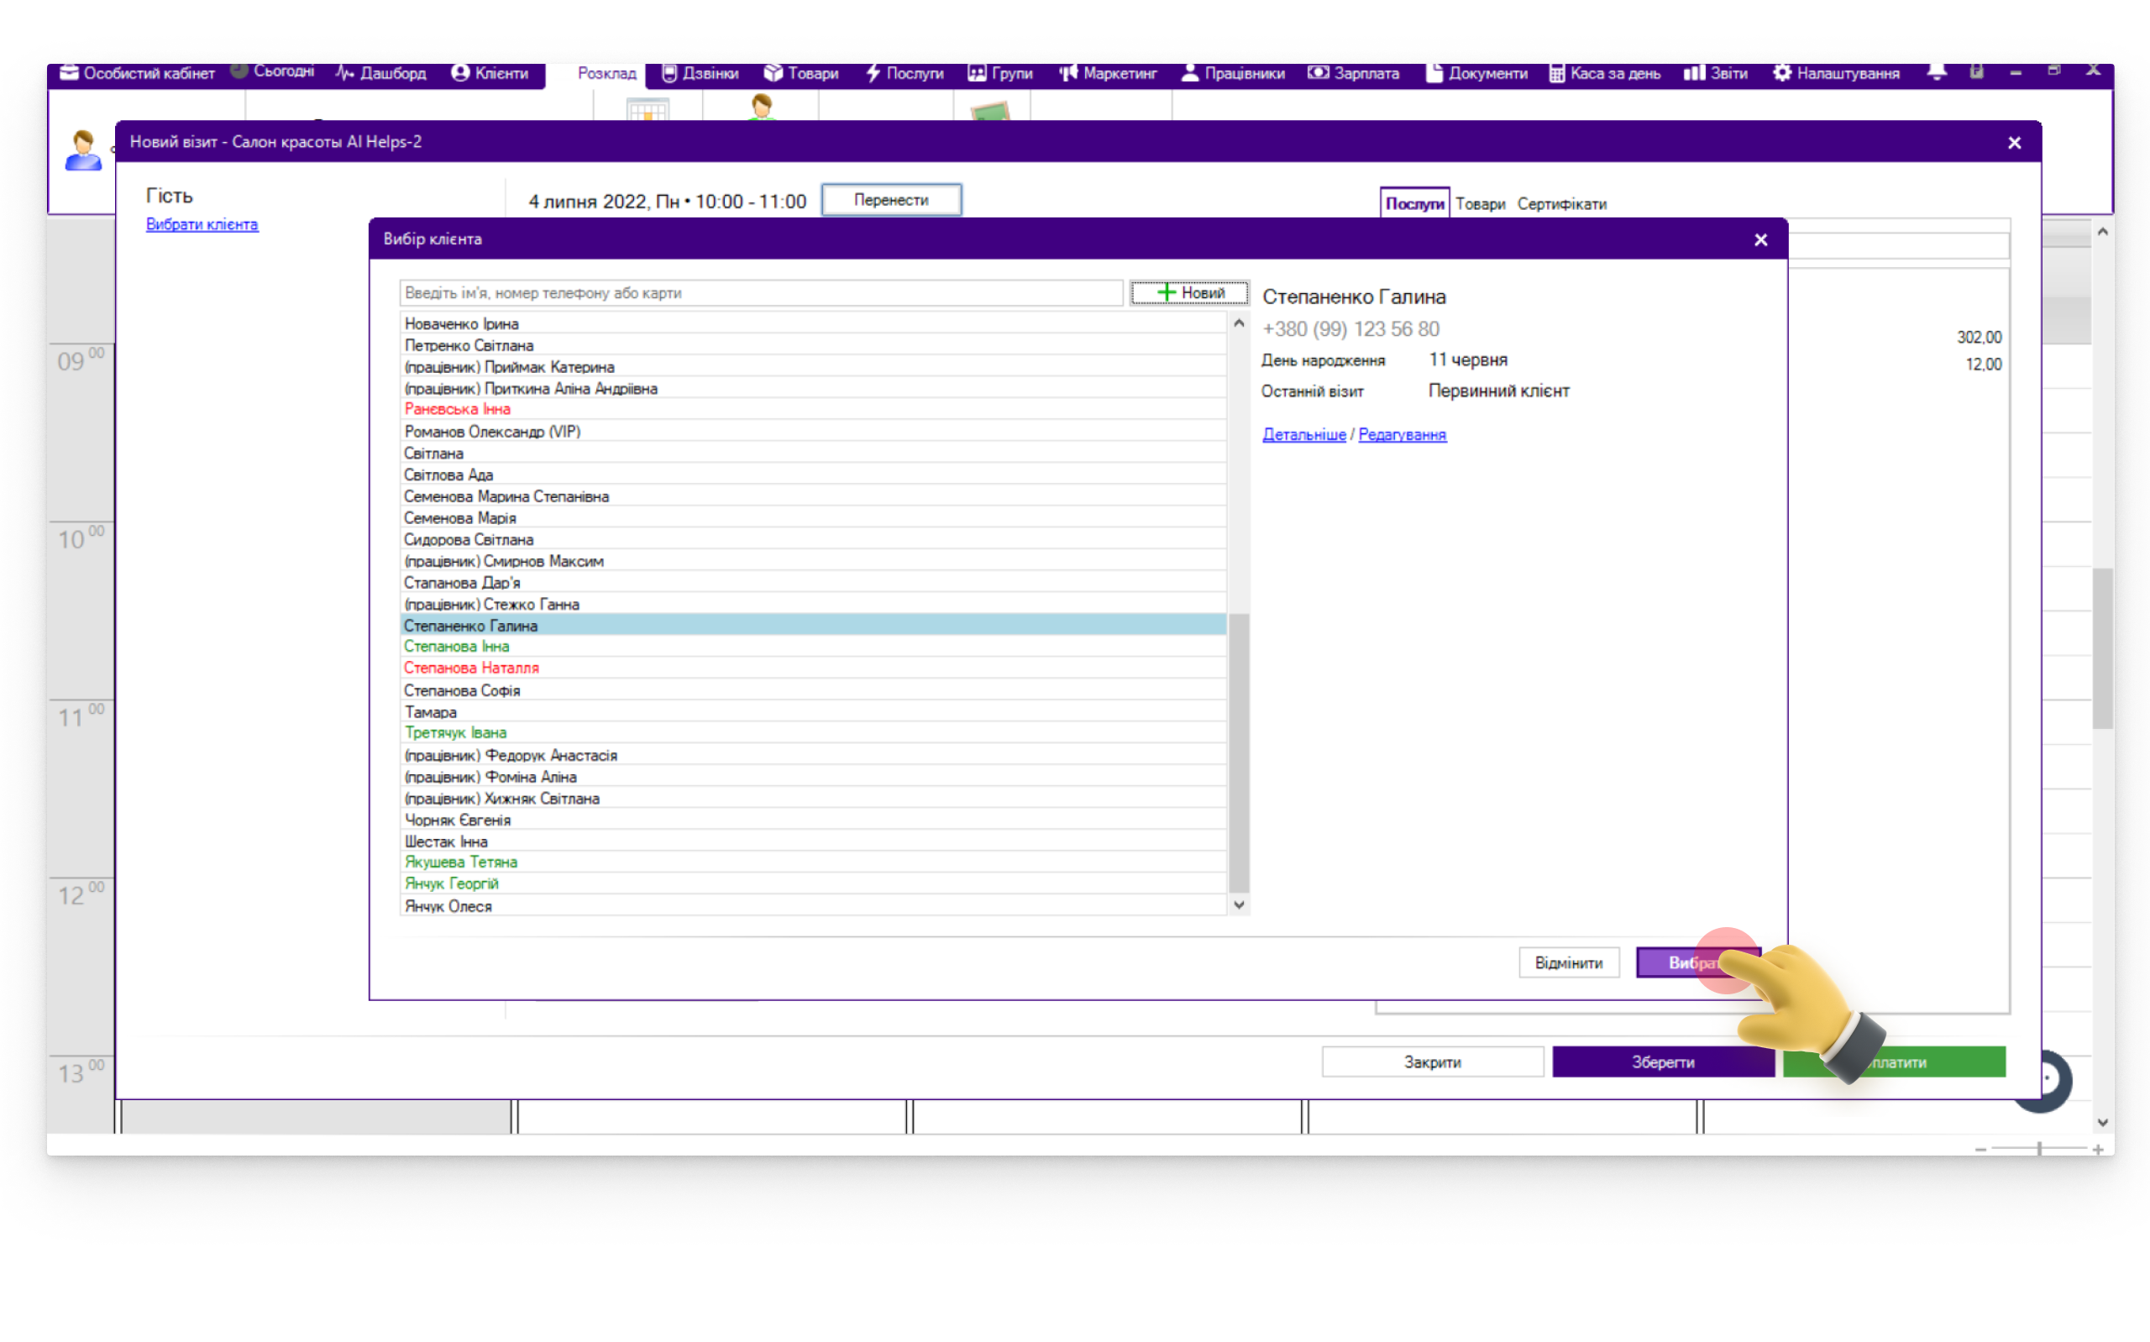Select (працівник) Федорук Анастасія
This screenshot has height=1342, width=2150.
pyautogui.click(x=813, y=755)
